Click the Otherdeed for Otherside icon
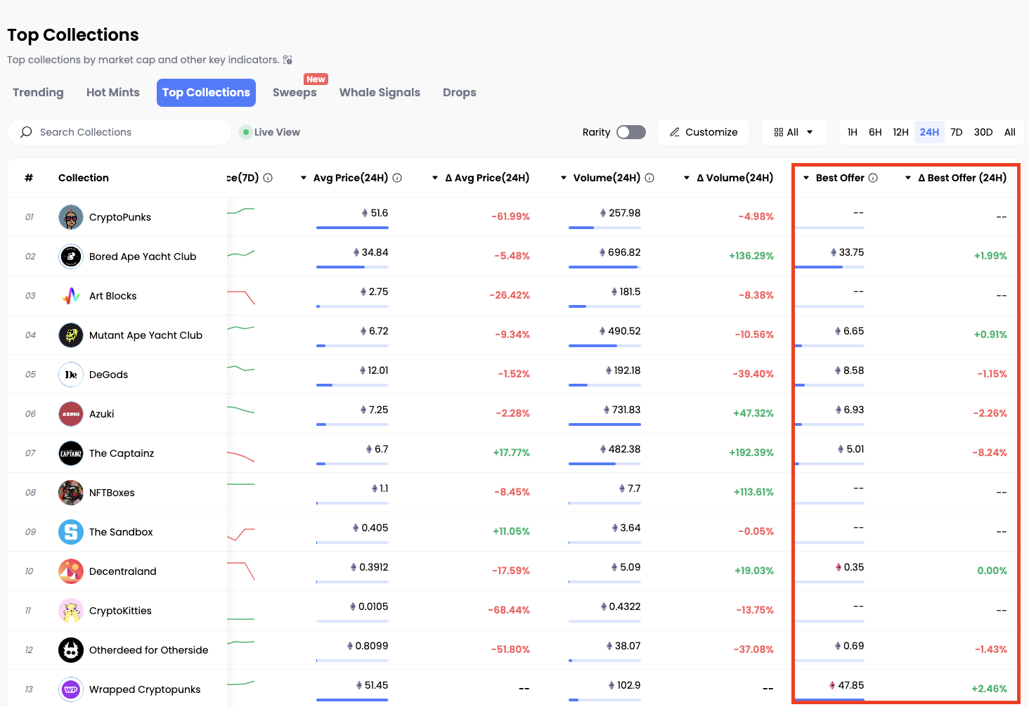 71,650
